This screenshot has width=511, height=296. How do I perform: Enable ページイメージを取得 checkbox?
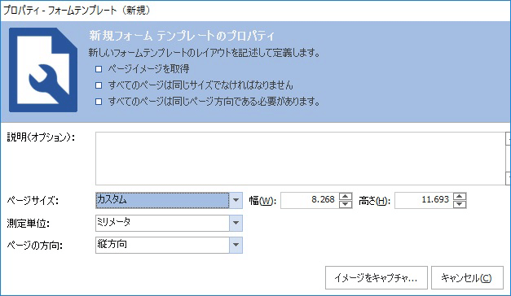coord(99,69)
